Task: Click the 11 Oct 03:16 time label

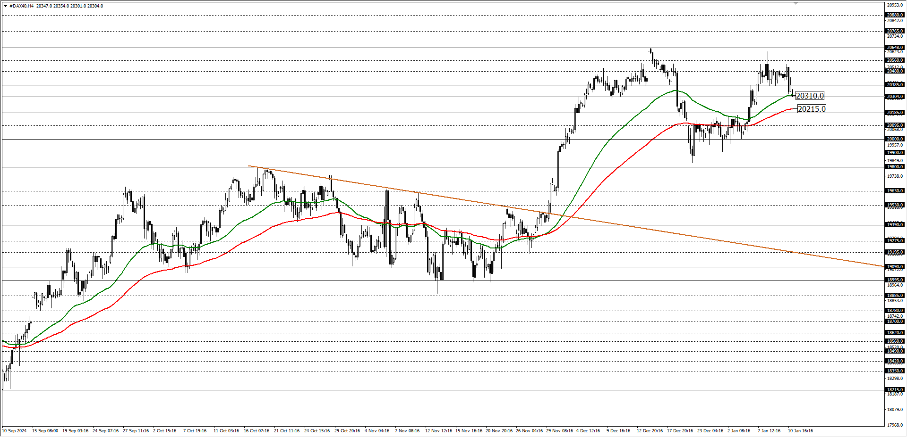Action: click(226, 431)
